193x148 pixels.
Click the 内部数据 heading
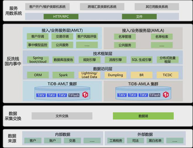click(63, 134)
